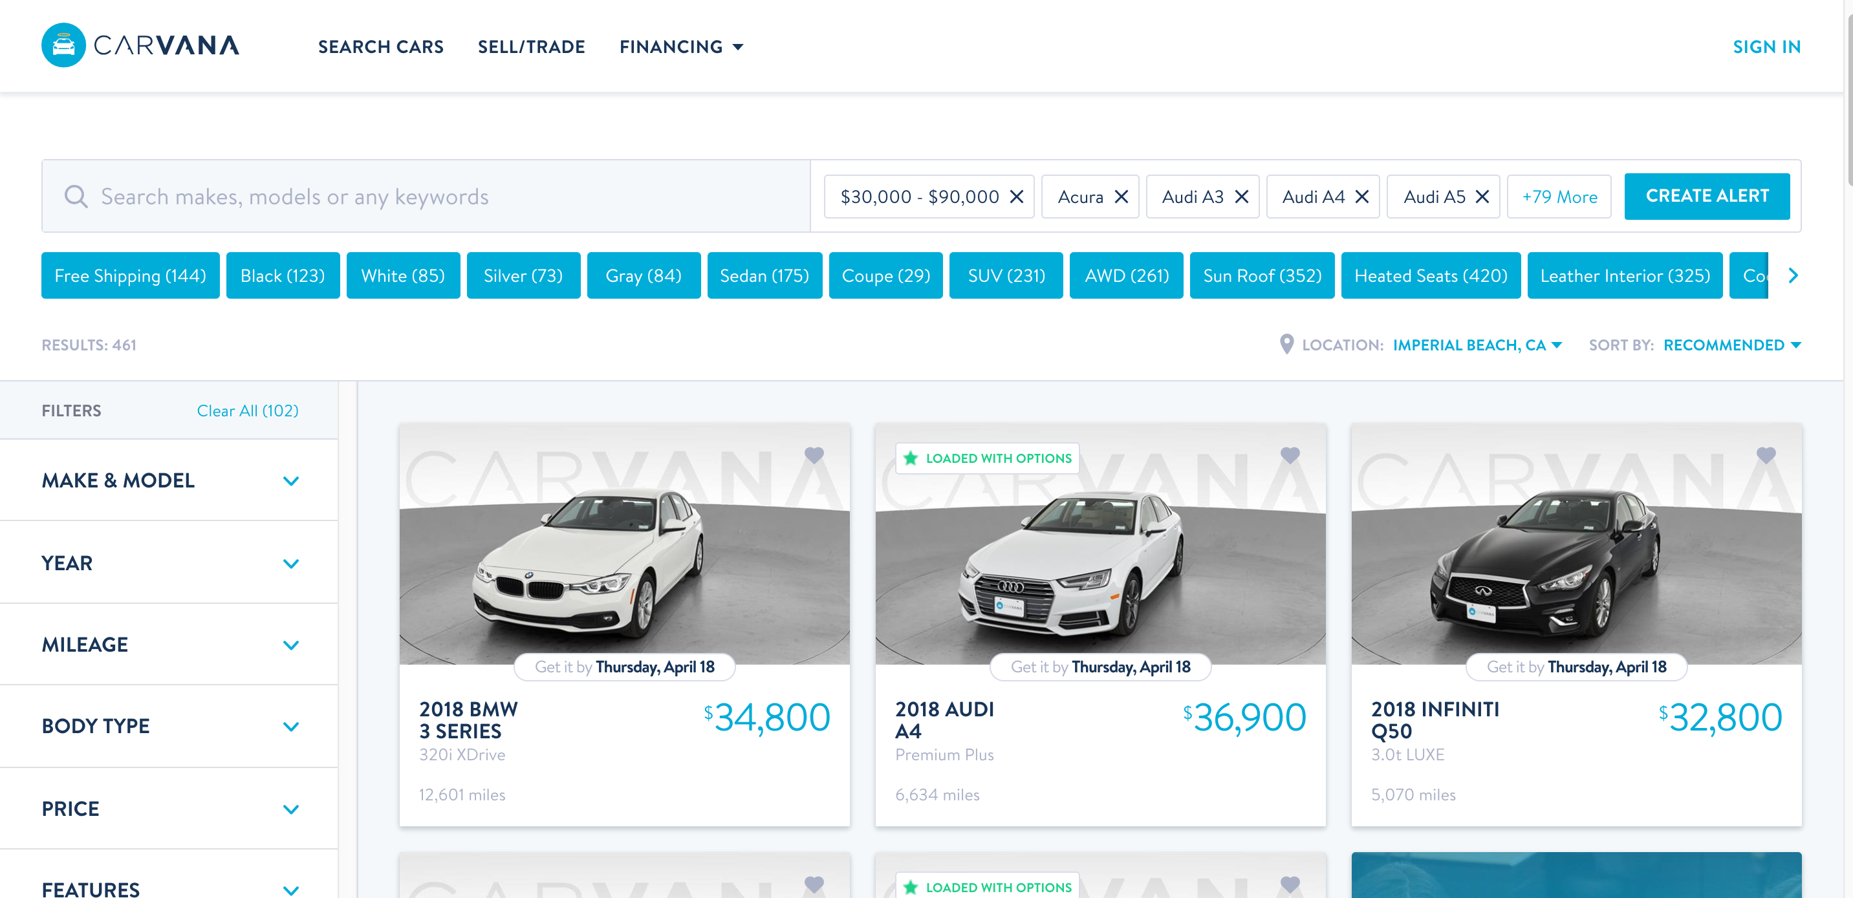Remove the Audi A5 filter tag
The image size is (1853, 898).
tap(1482, 197)
